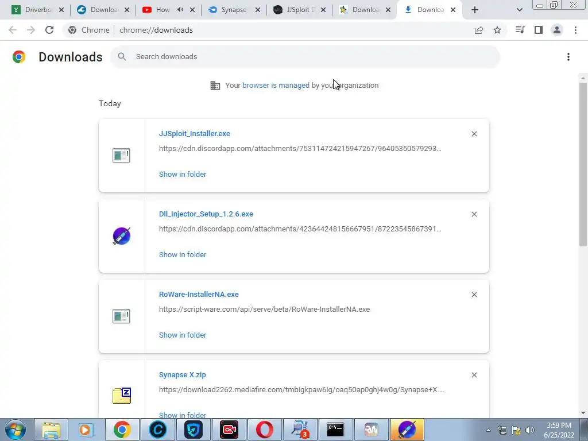Open the media control icon in toolbar
This screenshot has height=441, width=588.
pyautogui.click(x=520, y=30)
